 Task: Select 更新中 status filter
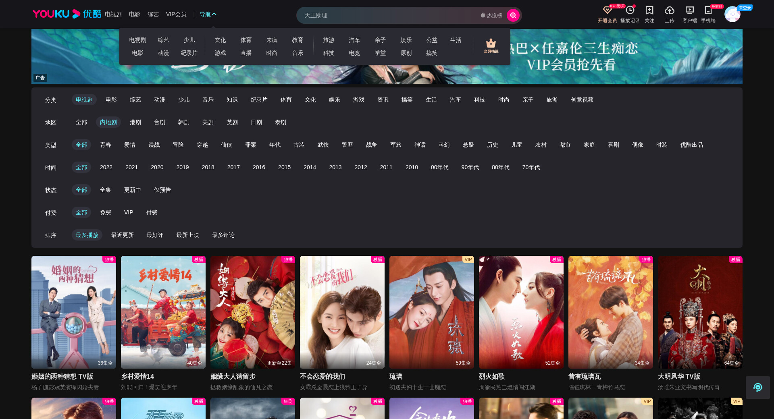coord(132,190)
